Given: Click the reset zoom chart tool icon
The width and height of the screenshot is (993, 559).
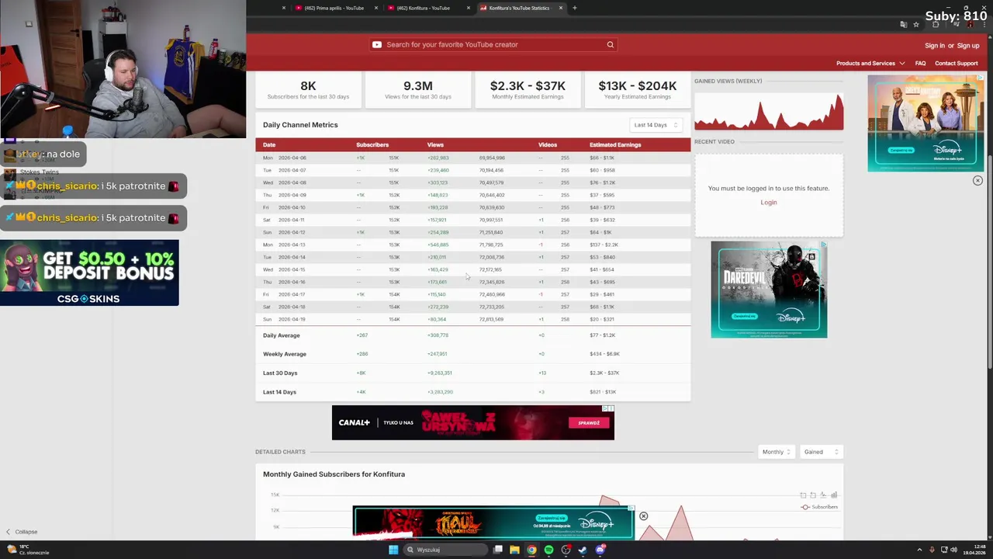Looking at the screenshot, I should pyautogui.click(x=813, y=495).
